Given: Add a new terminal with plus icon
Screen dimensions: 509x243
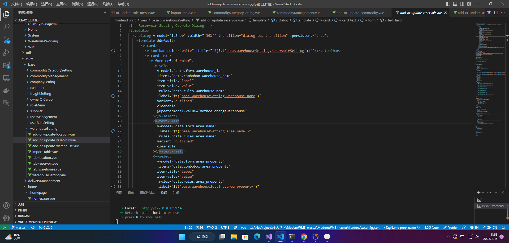Looking at the screenshot, I should 478,193.
